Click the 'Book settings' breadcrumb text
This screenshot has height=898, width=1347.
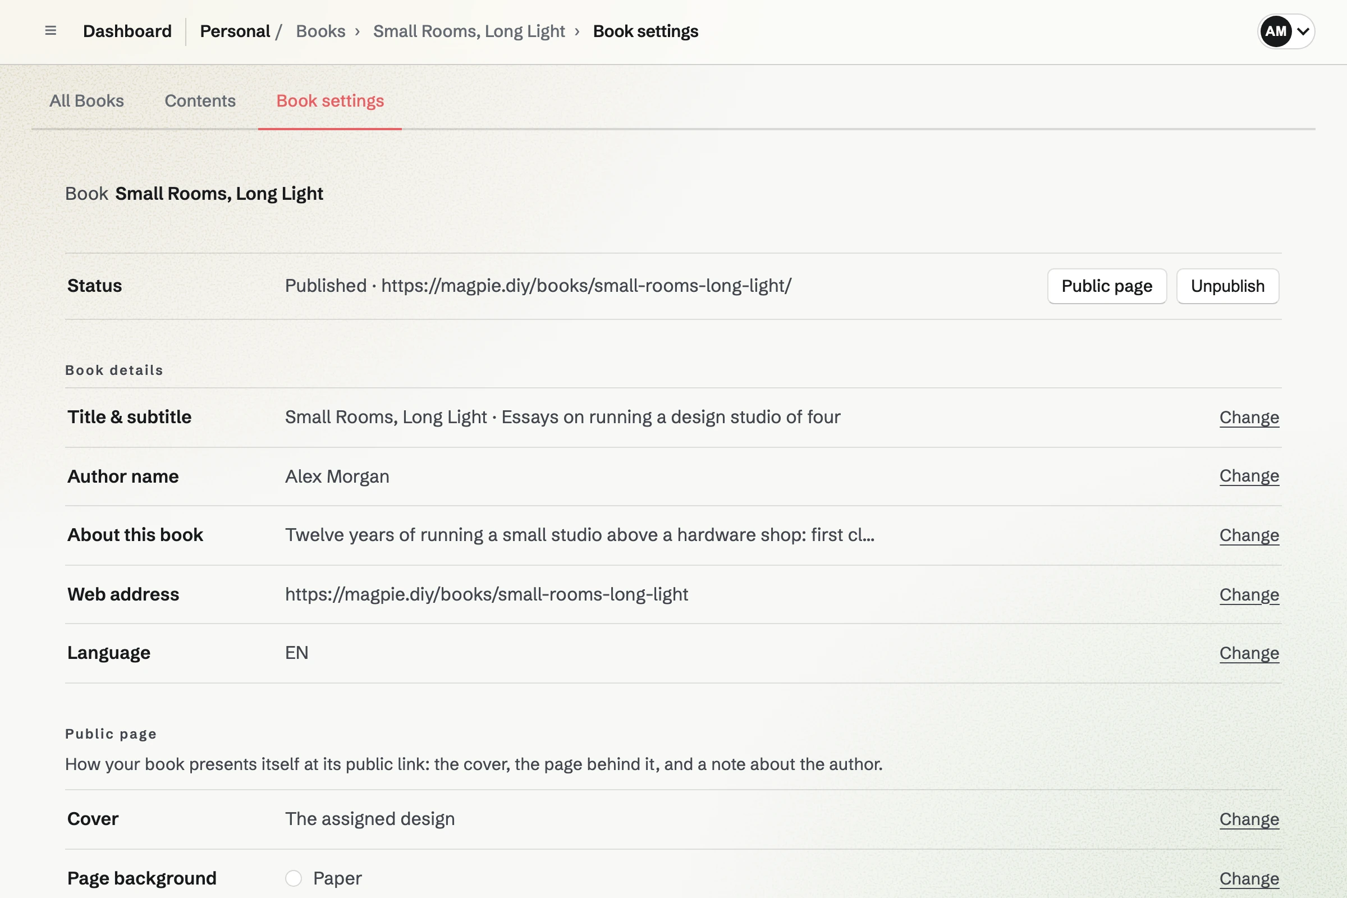[x=645, y=31]
